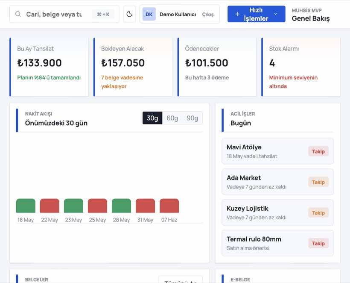
Task: Click Takip for Ada Market
Action: pos(318,182)
